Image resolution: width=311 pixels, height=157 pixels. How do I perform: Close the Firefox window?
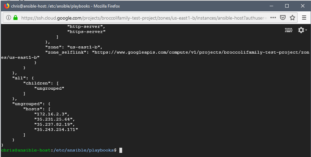pos(302,6)
